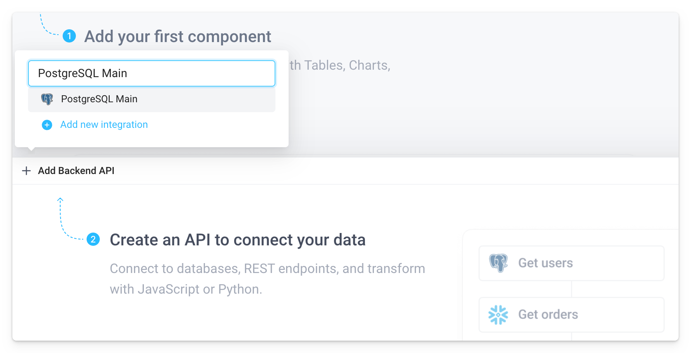Click the Add your first component heading
The height and width of the screenshot is (353, 691).
click(177, 36)
